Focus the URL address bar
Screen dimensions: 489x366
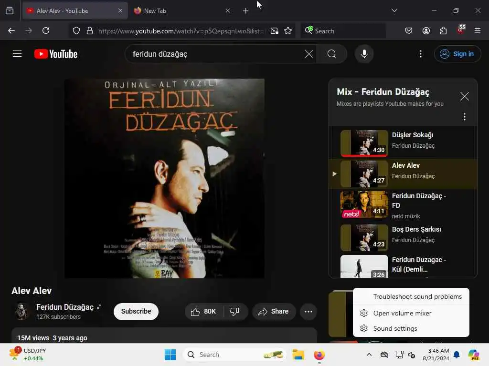(x=181, y=31)
